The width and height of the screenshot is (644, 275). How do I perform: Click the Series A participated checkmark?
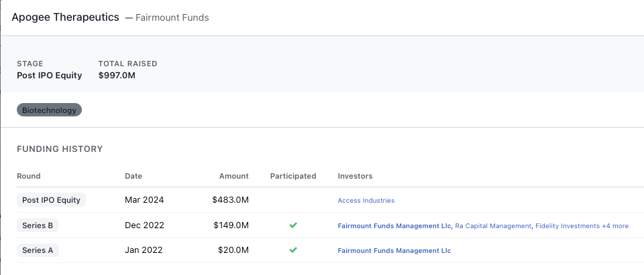coord(293,250)
